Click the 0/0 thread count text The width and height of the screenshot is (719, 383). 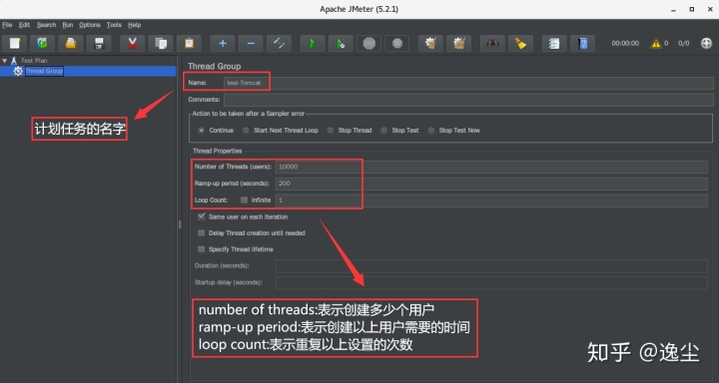684,44
